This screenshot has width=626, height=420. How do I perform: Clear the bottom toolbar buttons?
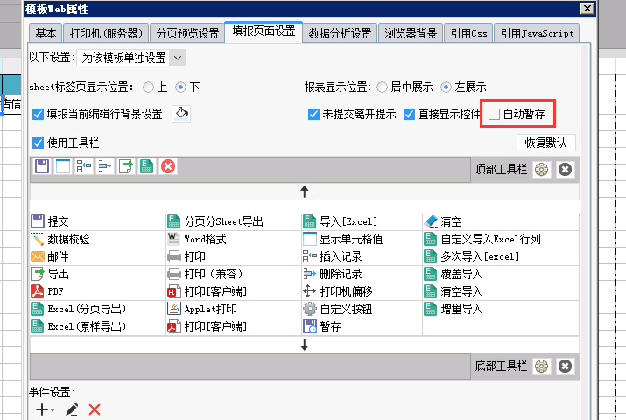click(x=565, y=366)
